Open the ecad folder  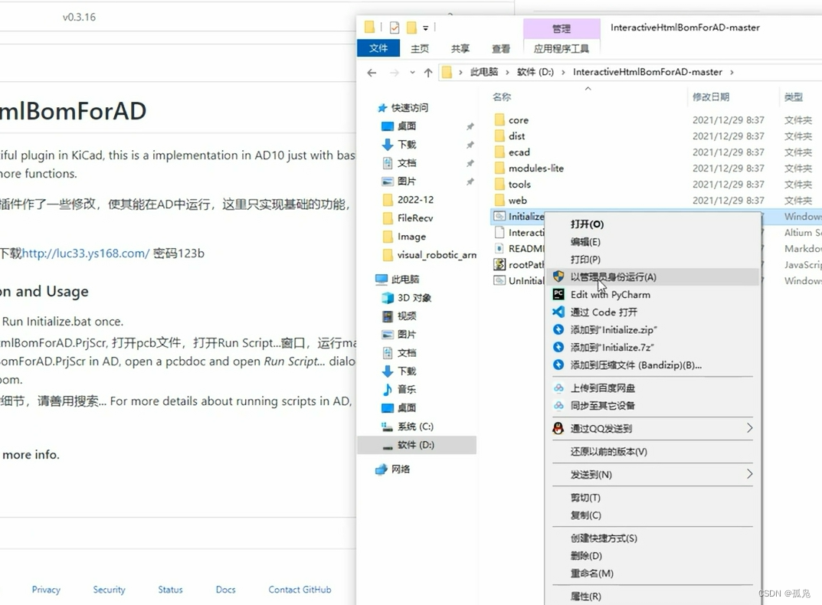point(519,152)
